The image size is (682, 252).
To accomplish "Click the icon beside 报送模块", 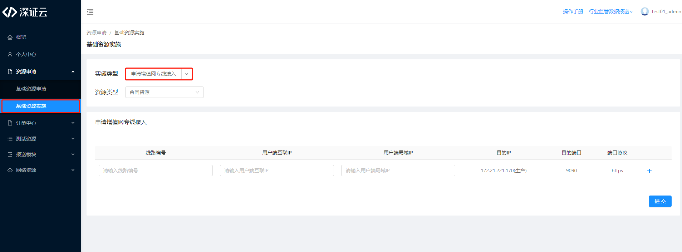I will [x=10, y=154].
